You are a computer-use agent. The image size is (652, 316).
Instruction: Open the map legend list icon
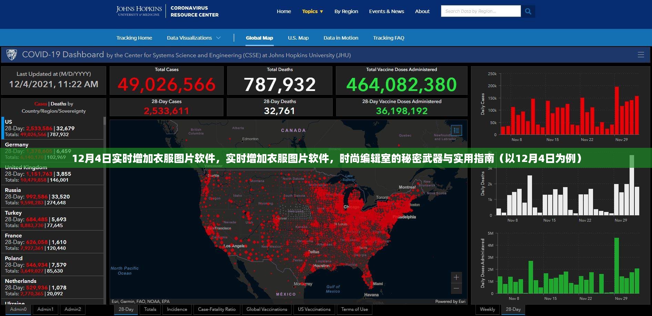[456, 130]
